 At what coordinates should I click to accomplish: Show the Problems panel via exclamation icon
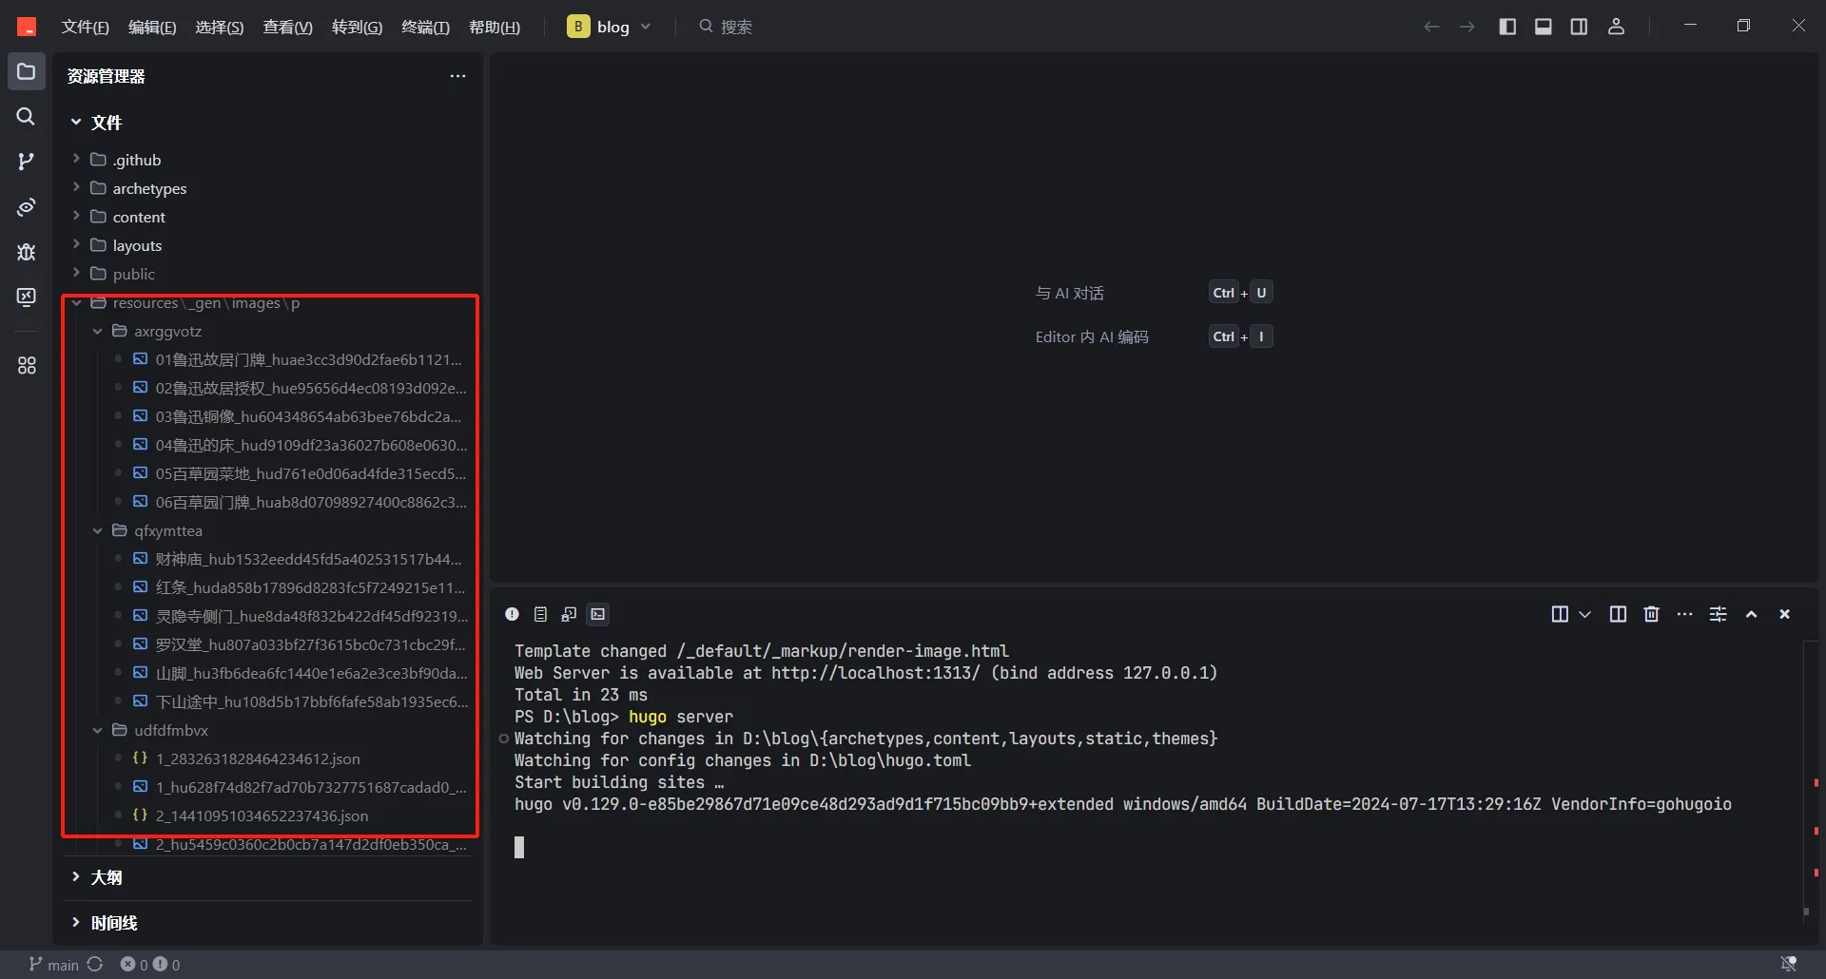pyautogui.click(x=512, y=614)
